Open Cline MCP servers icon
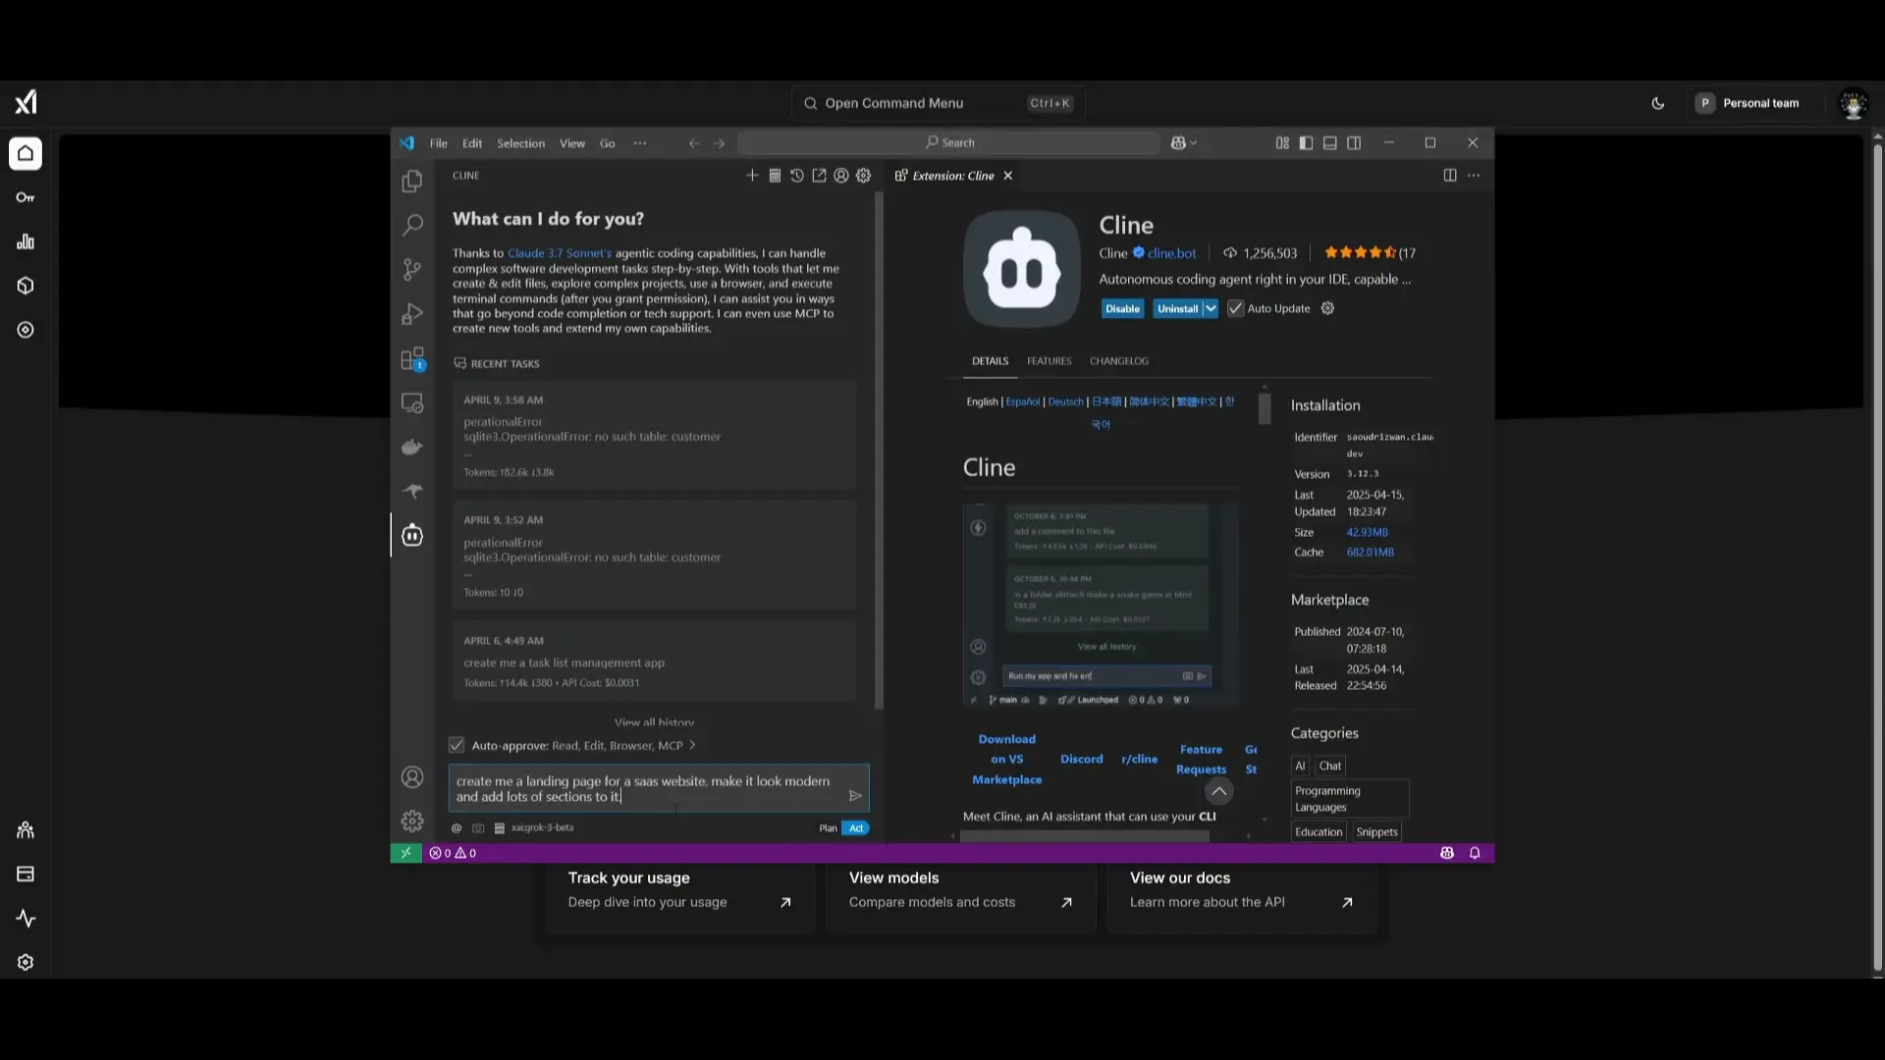 [x=775, y=176]
